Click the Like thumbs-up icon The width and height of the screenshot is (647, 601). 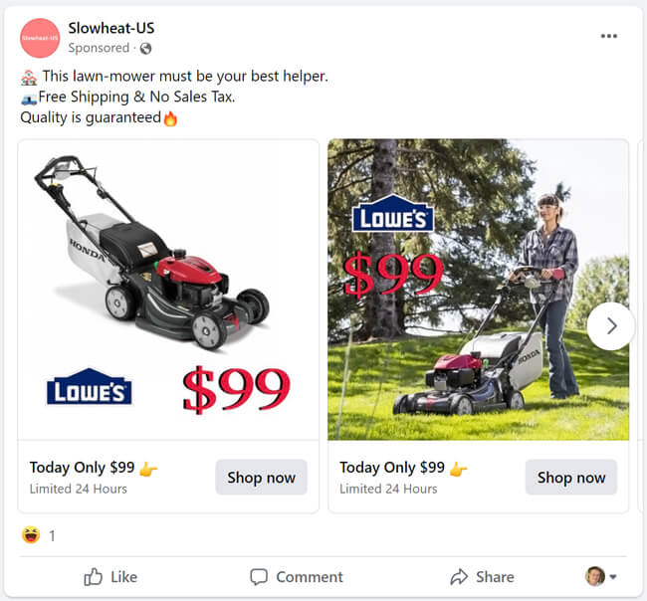(x=93, y=576)
